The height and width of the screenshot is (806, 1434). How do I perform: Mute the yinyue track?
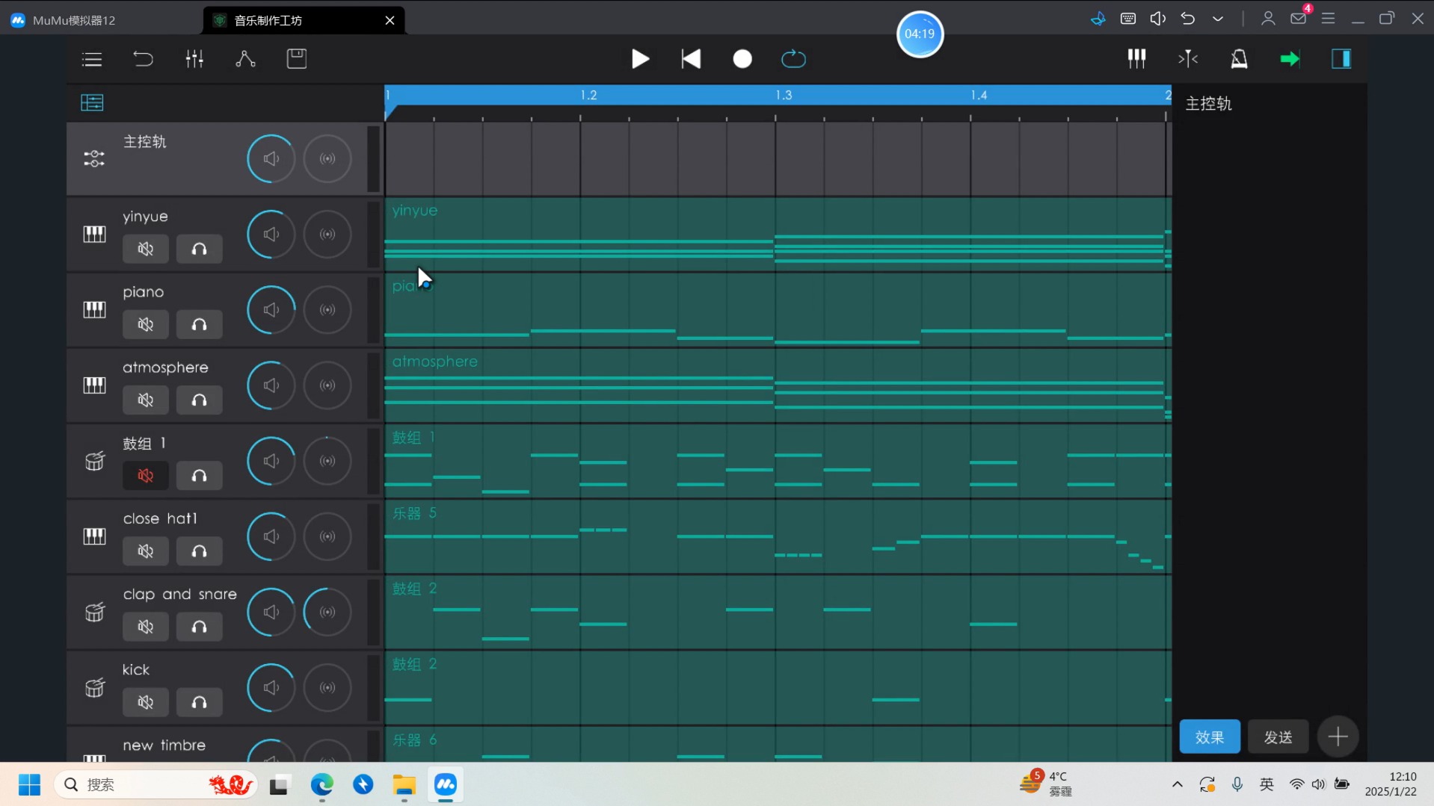click(146, 249)
